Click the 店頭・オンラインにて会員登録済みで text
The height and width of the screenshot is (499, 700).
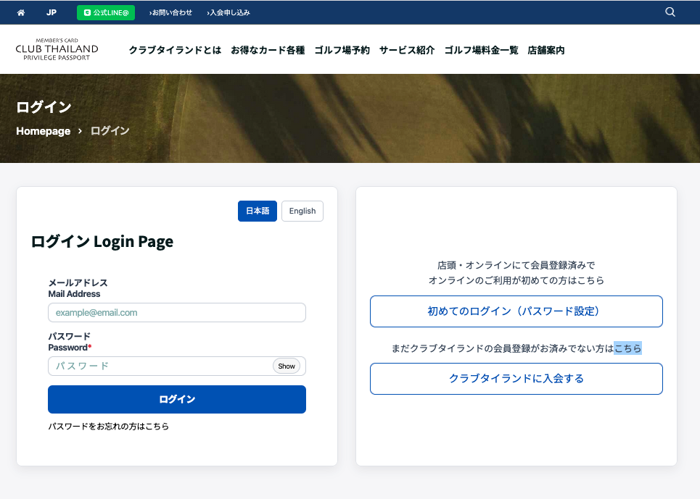(x=516, y=266)
